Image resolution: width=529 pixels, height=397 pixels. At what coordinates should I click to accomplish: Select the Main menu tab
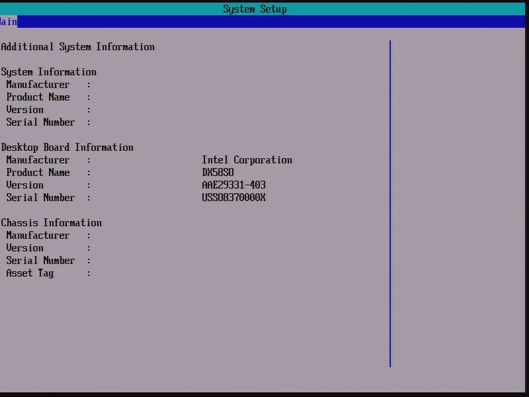click(8, 21)
